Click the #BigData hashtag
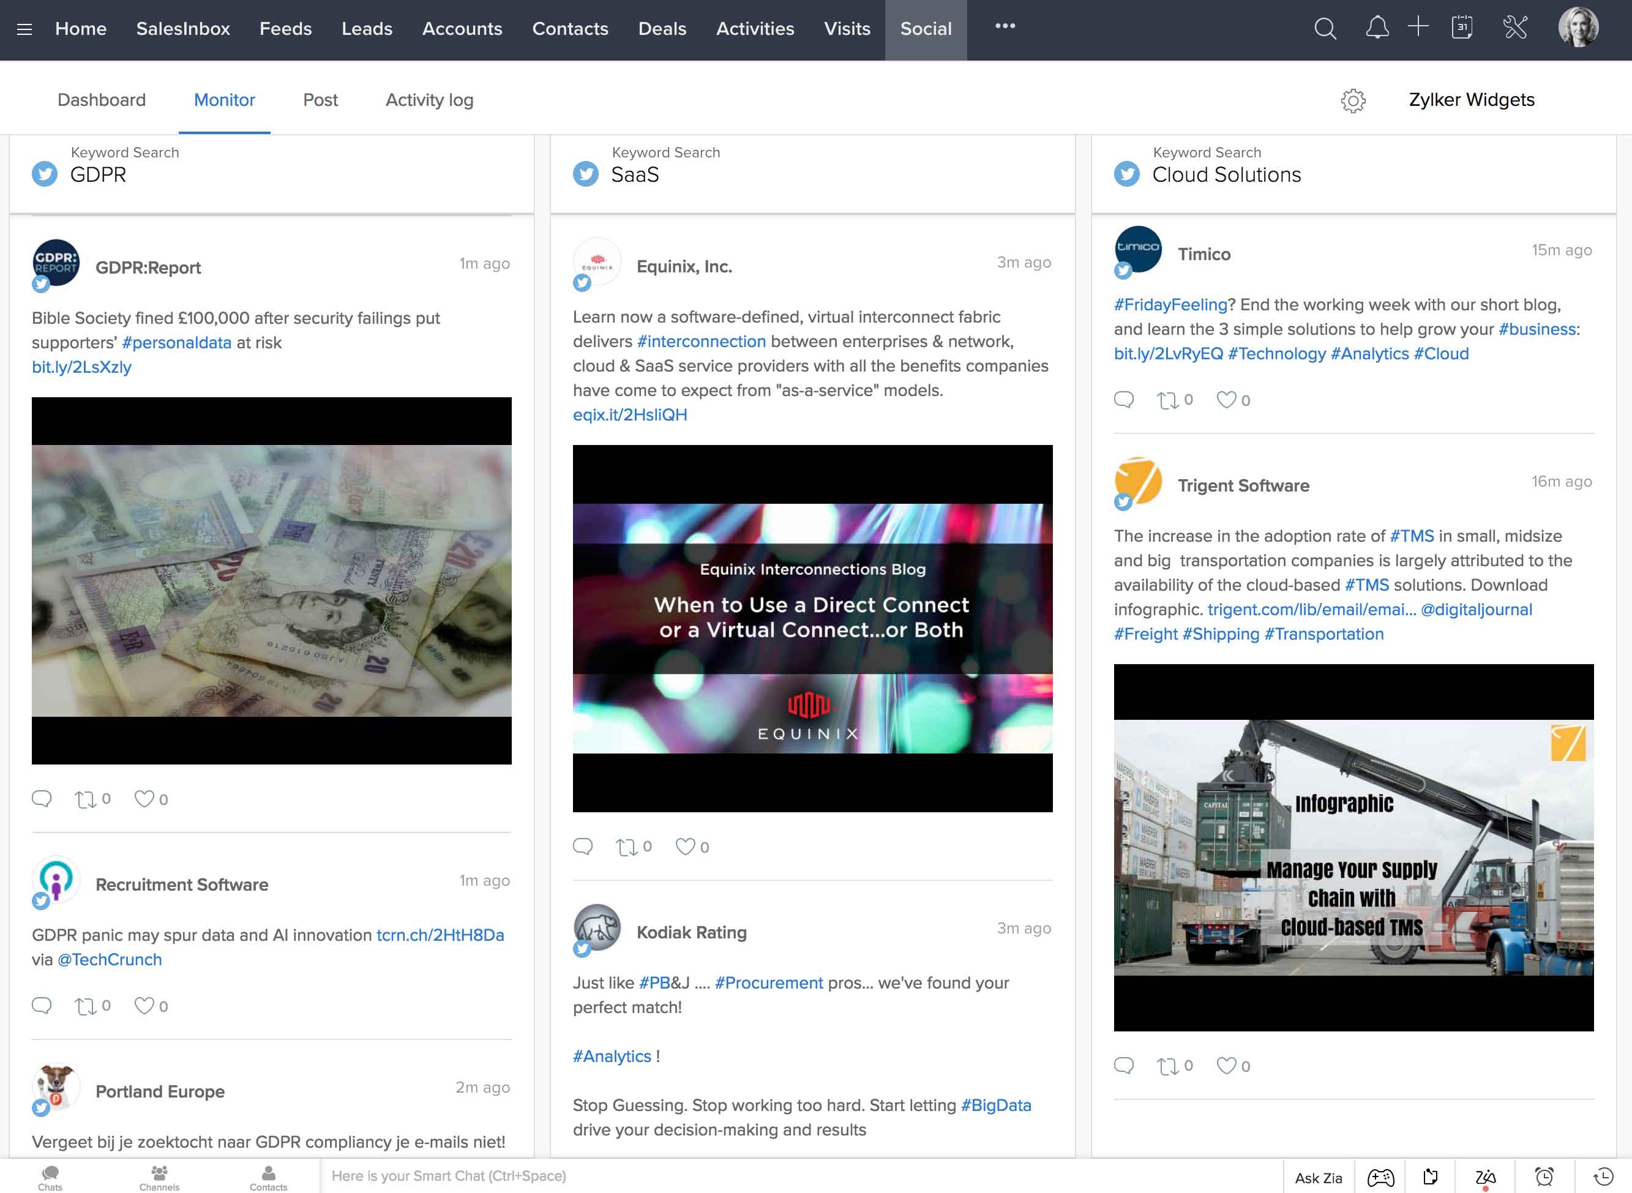Viewport: 1632px width, 1193px height. 996,1105
